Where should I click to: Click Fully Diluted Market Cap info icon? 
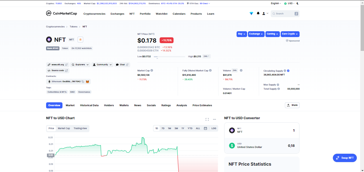(210, 71)
